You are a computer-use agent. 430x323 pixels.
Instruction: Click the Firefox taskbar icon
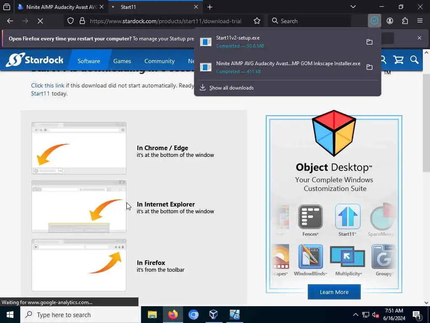(x=173, y=315)
